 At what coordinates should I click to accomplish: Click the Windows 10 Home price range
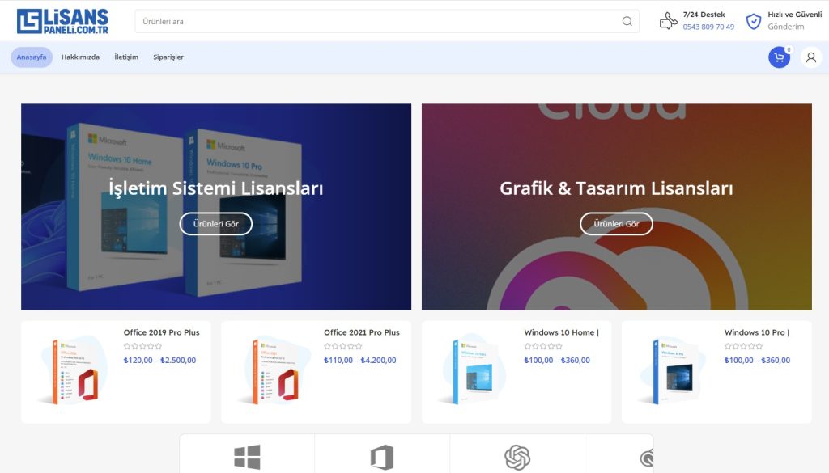tap(557, 360)
